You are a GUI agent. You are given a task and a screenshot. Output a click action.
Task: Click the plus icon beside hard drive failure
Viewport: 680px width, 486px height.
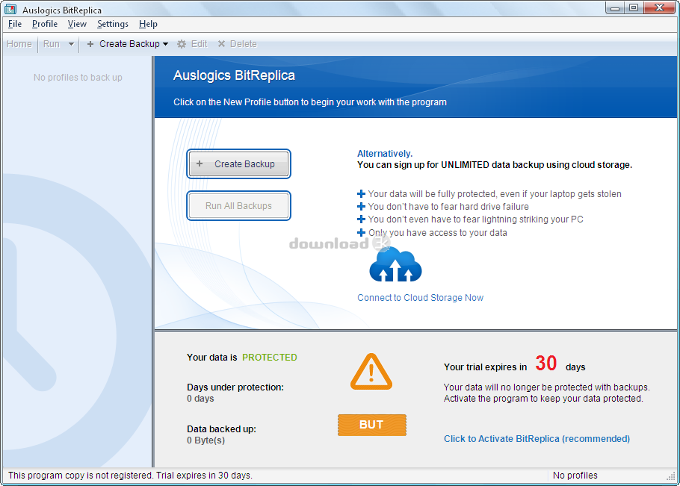coord(361,207)
